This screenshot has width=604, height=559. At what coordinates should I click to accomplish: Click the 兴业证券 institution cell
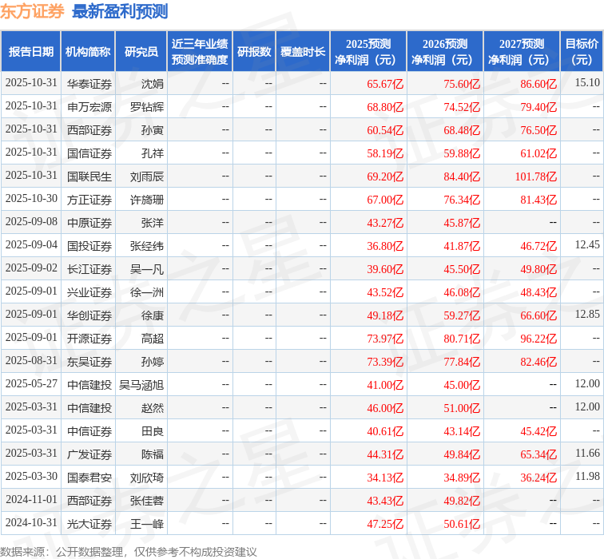point(89,292)
